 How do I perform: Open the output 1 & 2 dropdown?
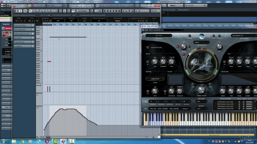tap(202, 108)
